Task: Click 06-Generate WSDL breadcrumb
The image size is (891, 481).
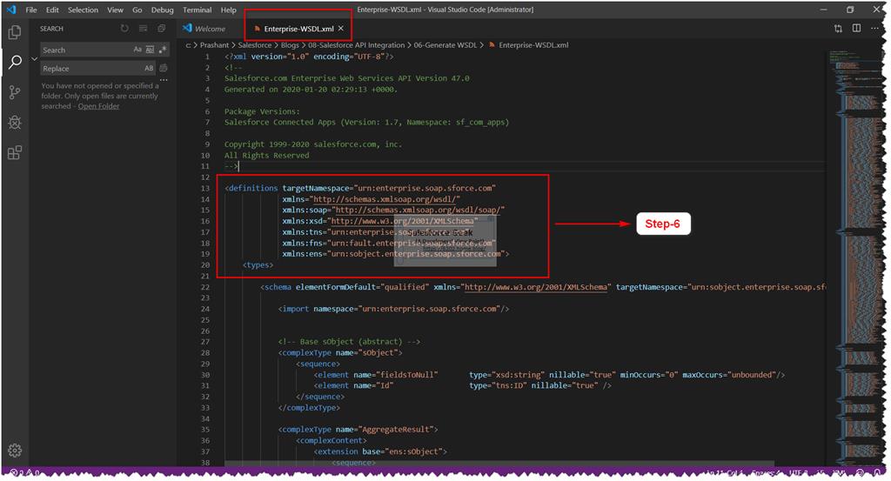Action: pyautogui.click(x=445, y=45)
